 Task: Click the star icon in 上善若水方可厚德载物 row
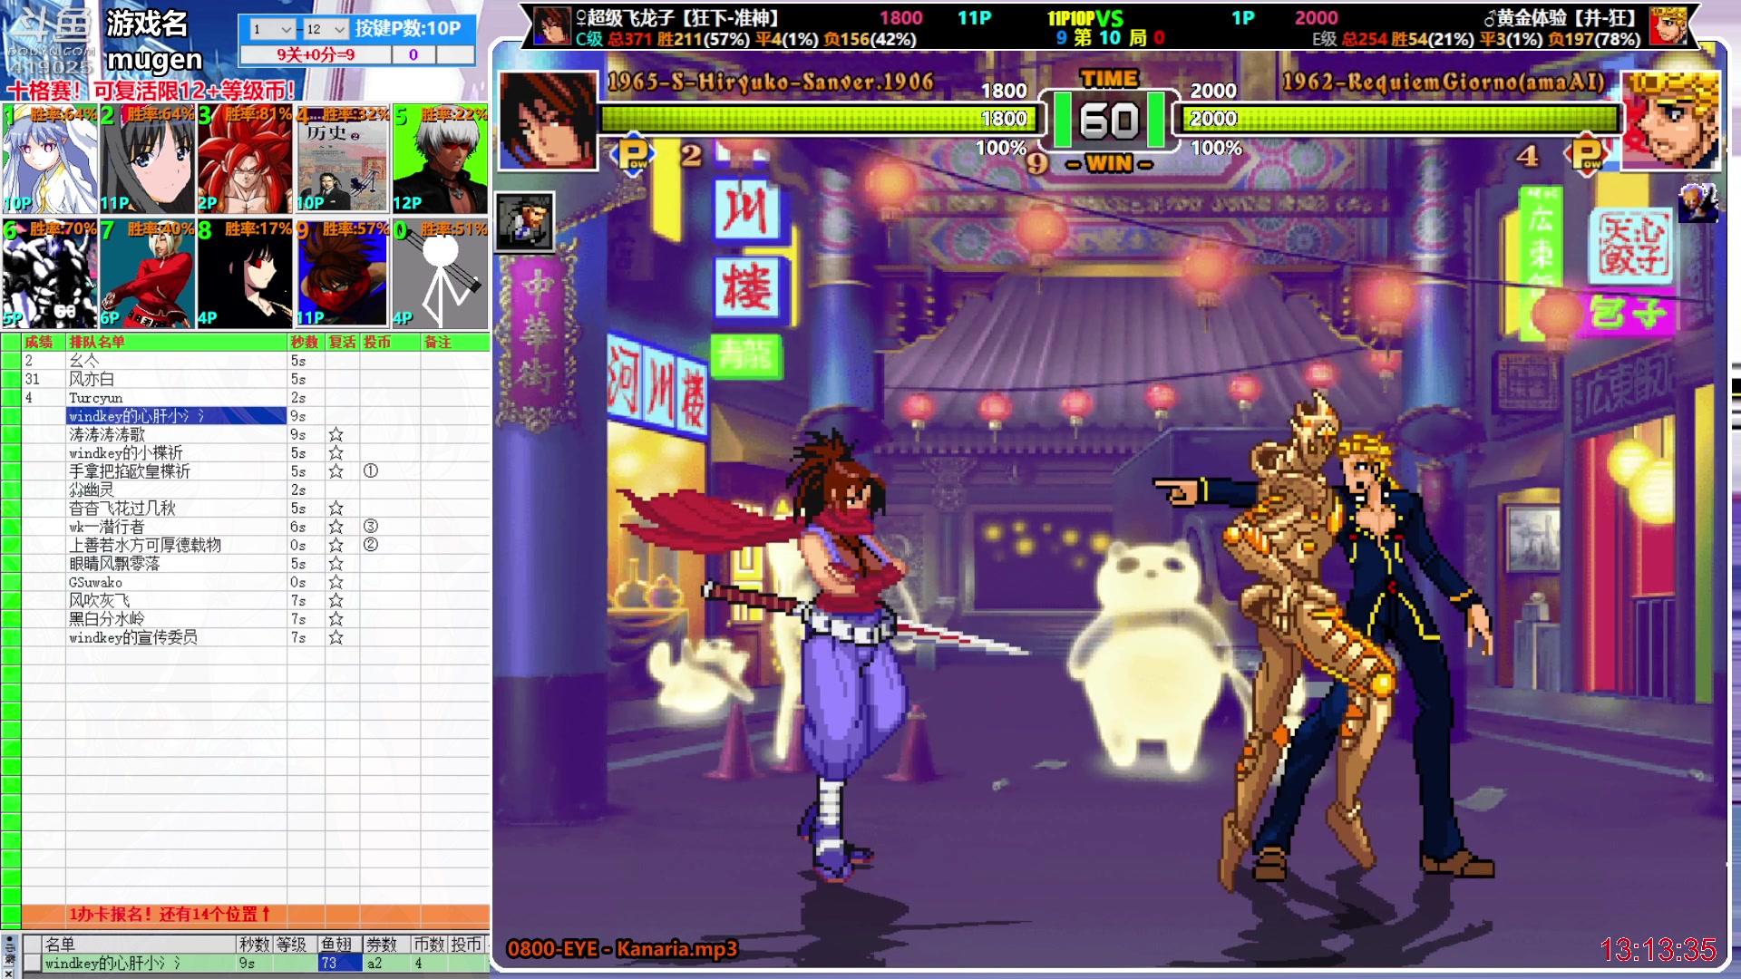336,545
